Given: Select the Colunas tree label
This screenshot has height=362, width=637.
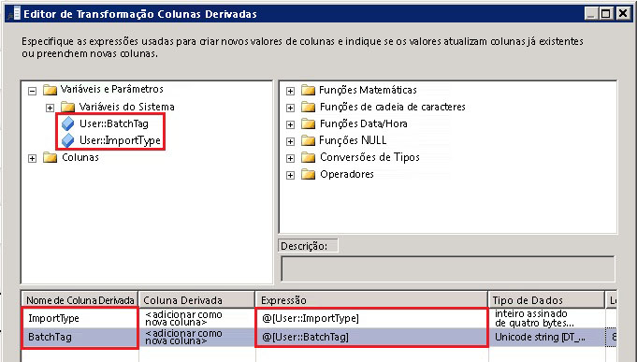Looking at the screenshot, I should (x=80, y=157).
